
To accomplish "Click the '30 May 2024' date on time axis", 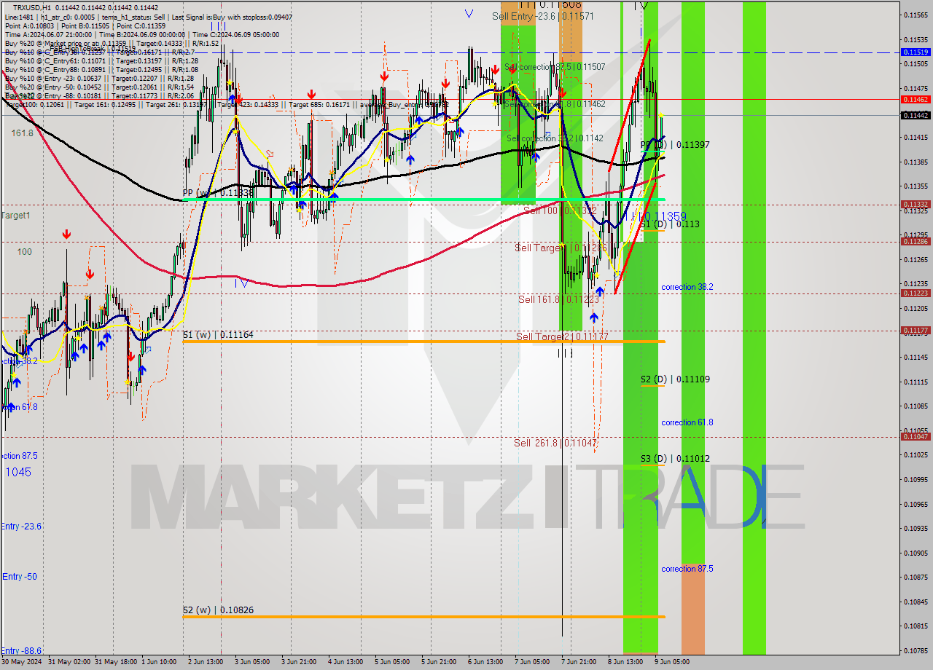I will [x=23, y=662].
